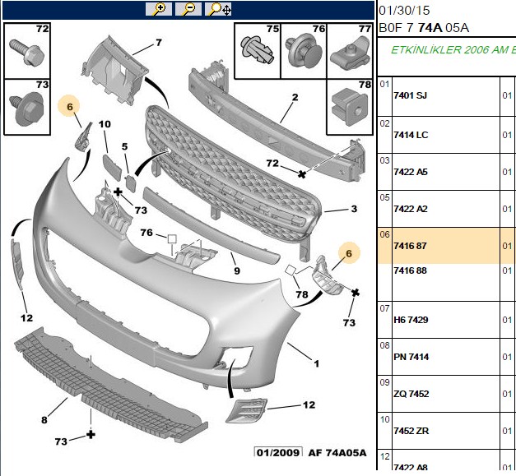Select part number 7416 88
Viewport: 516px width, 476px height.
(410, 270)
